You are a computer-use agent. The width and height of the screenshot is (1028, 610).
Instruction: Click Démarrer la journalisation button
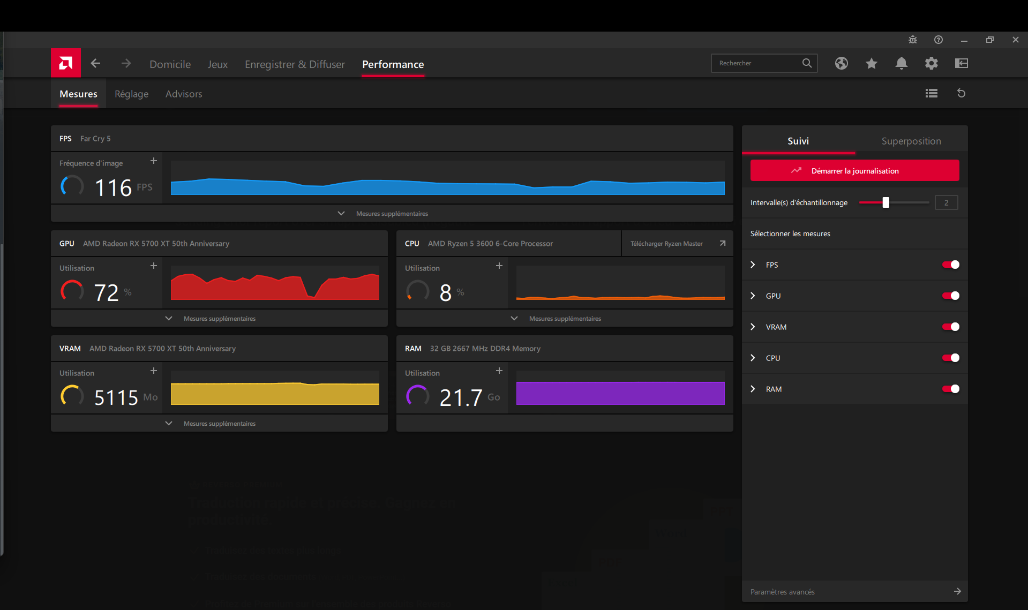(x=854, y=170)
